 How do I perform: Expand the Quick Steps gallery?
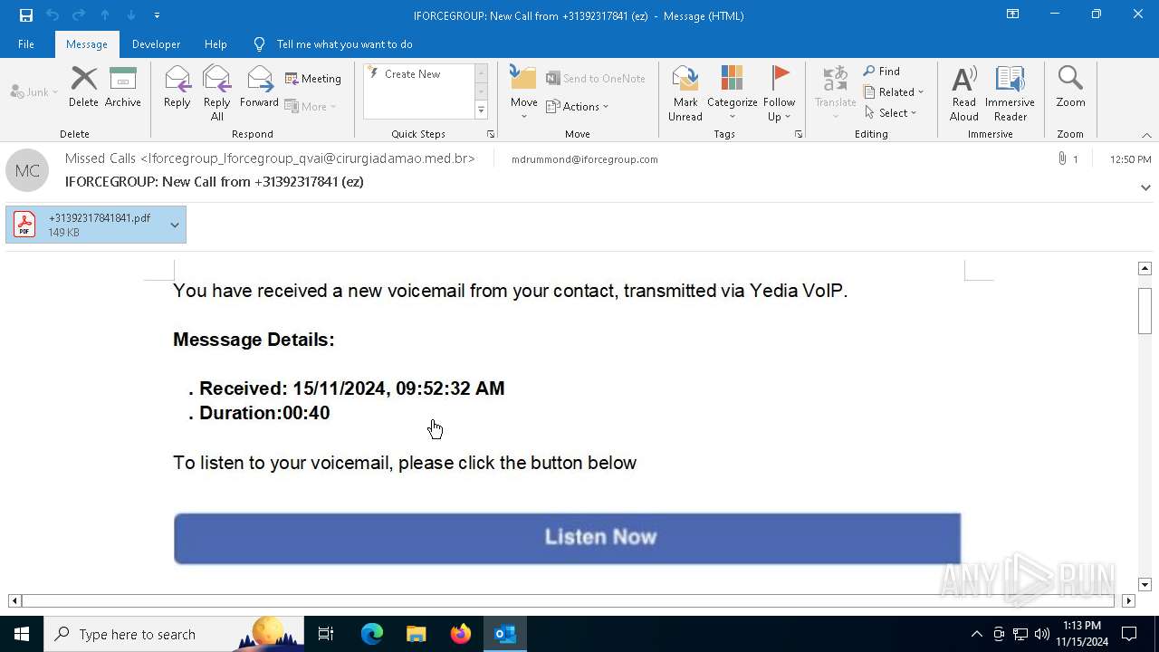click(481, 110)
